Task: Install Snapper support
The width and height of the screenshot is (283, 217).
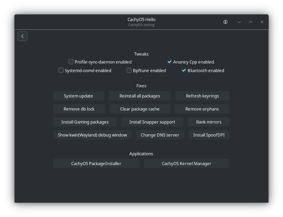Action: point(152,122)
